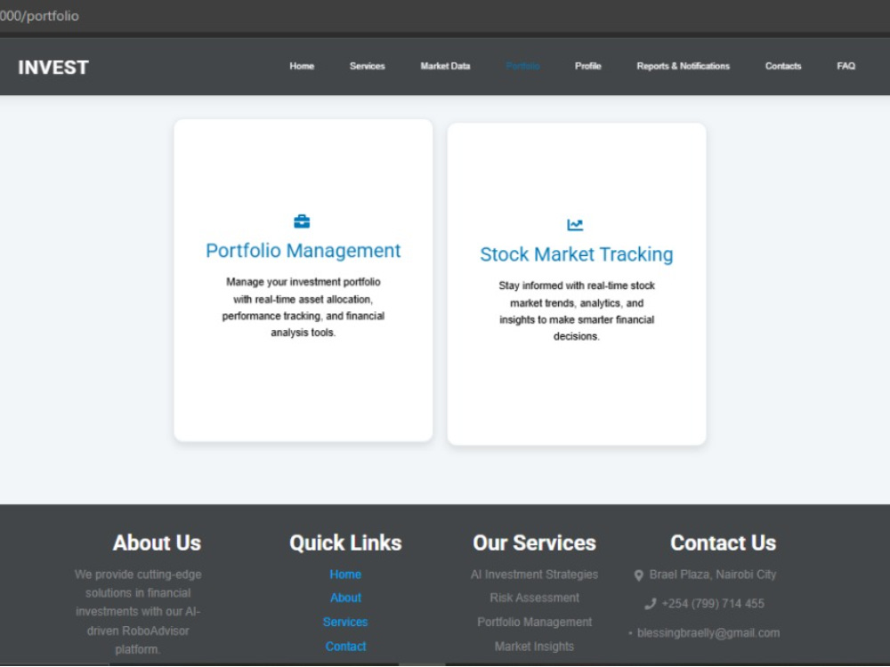This screenshot has height=667, width=890.
Task: Click the 'Manage your investment portfolio' description
Action: coord(303,308)
